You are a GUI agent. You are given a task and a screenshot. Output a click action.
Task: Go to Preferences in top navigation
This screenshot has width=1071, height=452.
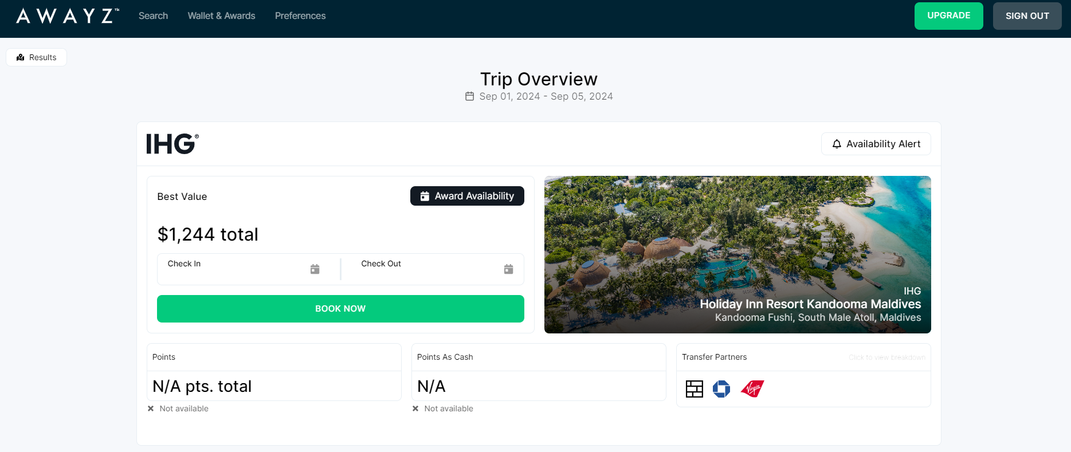tap(300, 16)
